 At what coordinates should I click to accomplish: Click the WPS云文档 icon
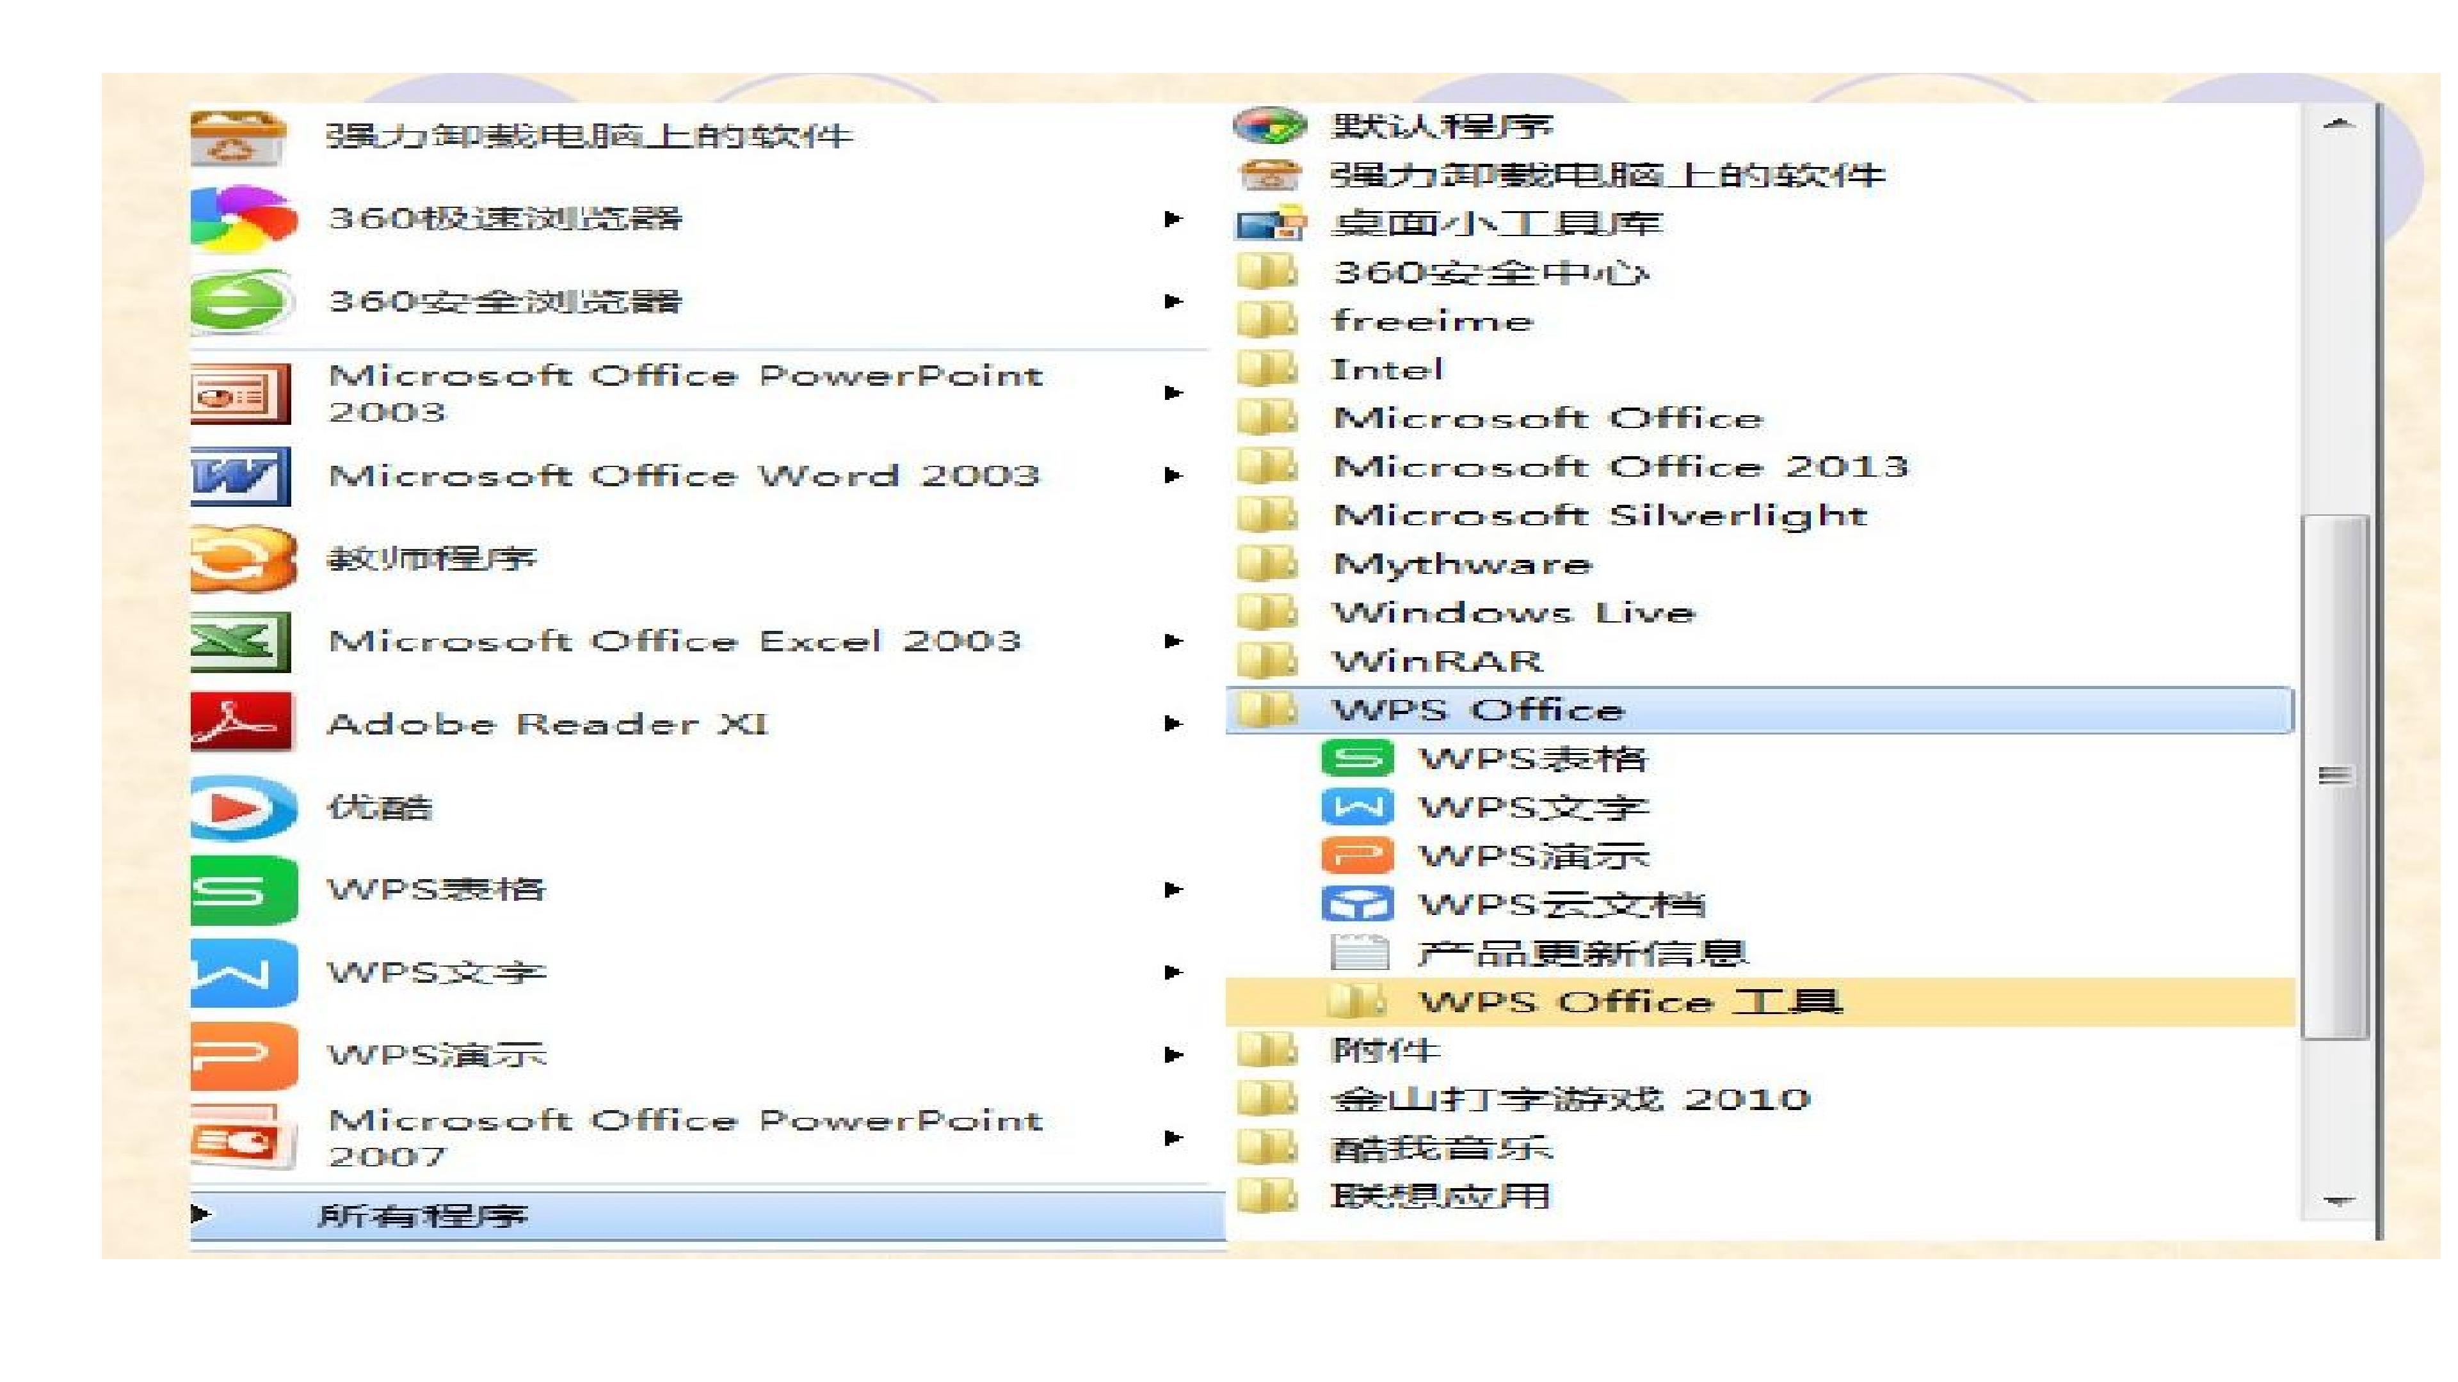pyautogui.click(x=1357, y=904)
